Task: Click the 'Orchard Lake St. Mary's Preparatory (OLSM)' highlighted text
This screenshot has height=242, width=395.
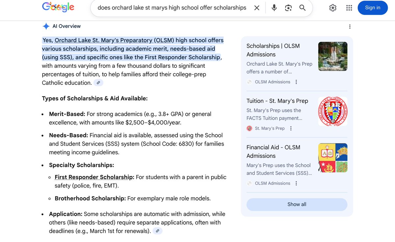Action: click(x=114, y=40)
